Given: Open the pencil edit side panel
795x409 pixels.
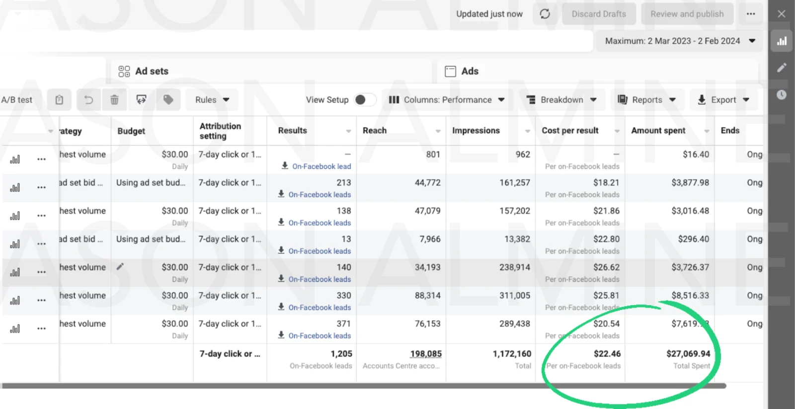Looking at the screenshot, I should (x=782, y=68).
